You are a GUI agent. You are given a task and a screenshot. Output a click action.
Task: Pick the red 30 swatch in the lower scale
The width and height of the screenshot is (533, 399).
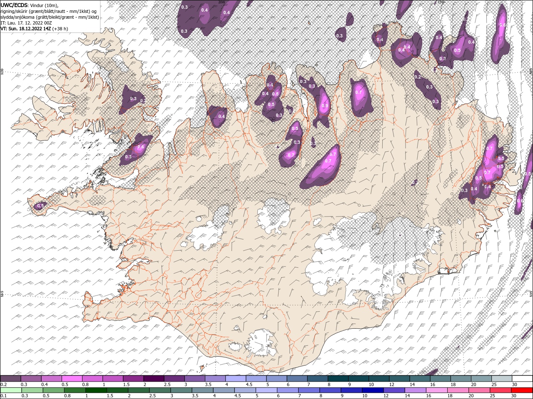522,390
